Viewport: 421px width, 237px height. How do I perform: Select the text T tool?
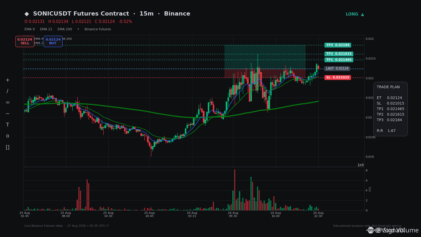[8, 125]
